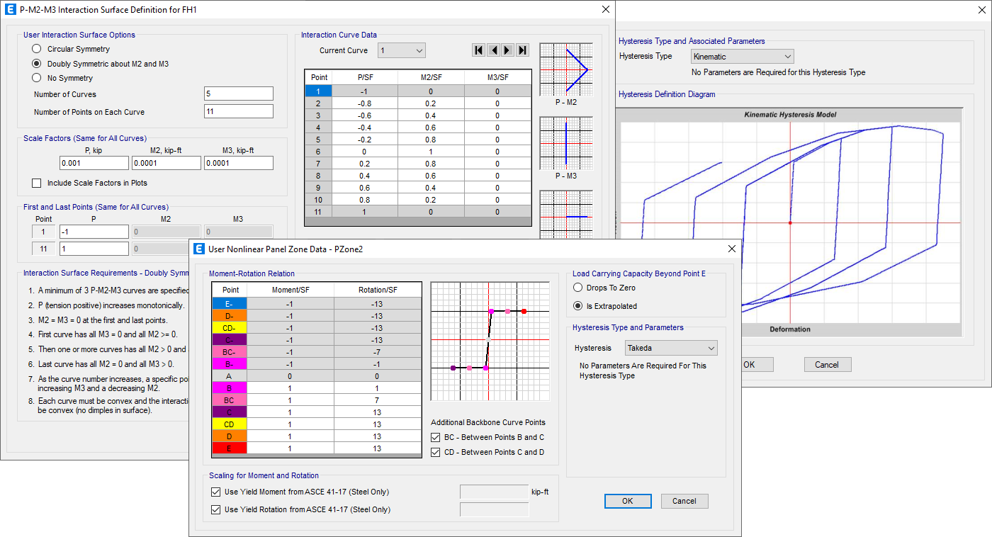
Task: Select the P - M2 curve preview plot
Action: click(x=565, y=69)
